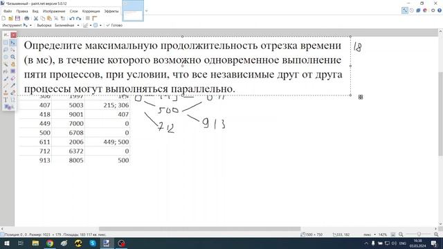The image size is (443, 249).
Task: Print the image using printer icon
Action: (26, 19)
